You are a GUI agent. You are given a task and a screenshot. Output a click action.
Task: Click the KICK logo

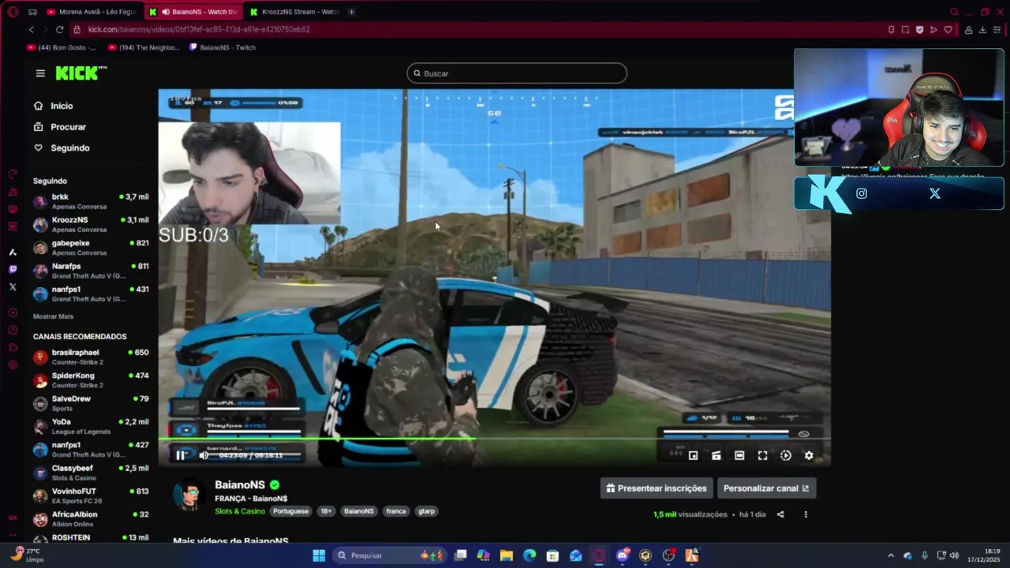click(80, 73)
